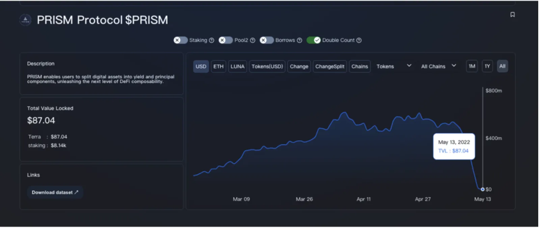Screen dimensions: 540x228
Task: Set chart range to All
Action: [503, 66]
